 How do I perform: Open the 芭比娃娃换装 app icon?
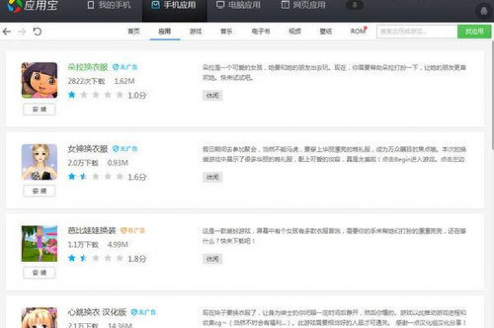(39, 244)
